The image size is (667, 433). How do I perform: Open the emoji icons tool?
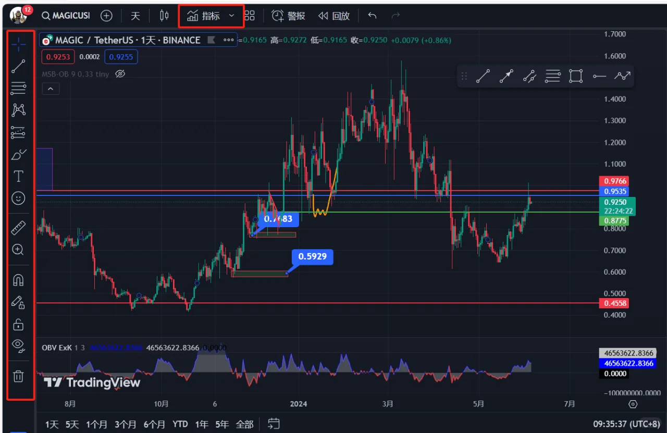coord(18,198)
